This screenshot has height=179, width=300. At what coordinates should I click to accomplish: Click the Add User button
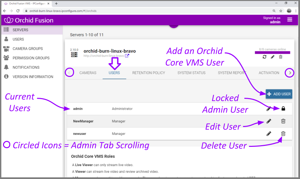tap(279, 94)
